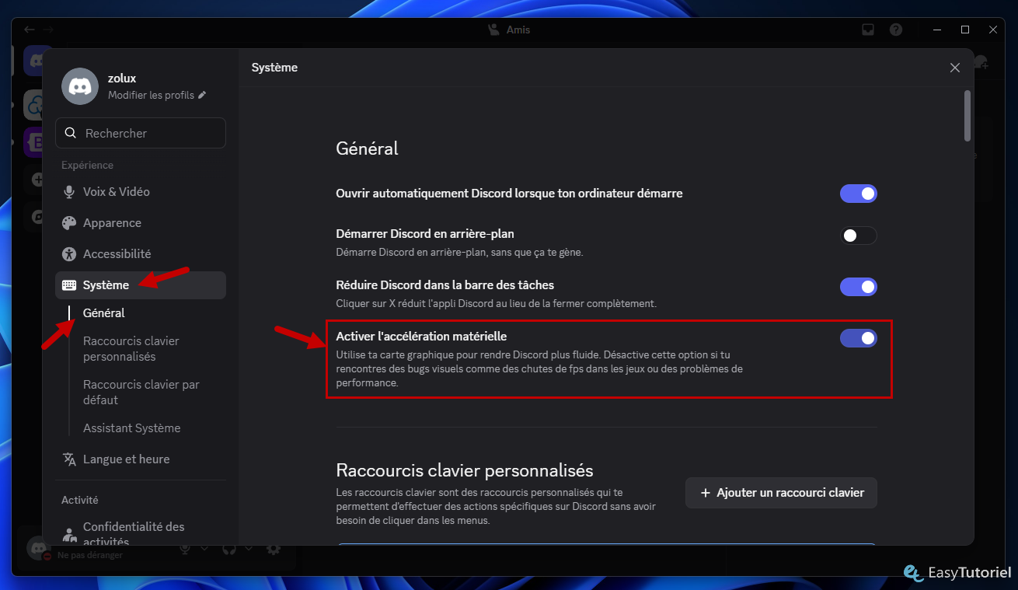Open Langue et heure settings
The height and width of the screenshot is (590, 1018).
click(141, 459)
